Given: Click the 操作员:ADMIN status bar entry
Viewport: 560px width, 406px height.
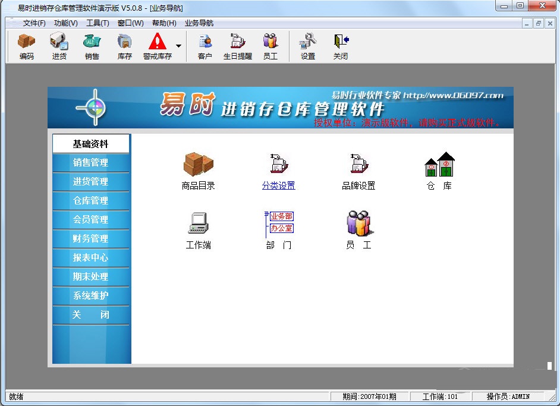Looking at the screenshot, I should 508,396.
